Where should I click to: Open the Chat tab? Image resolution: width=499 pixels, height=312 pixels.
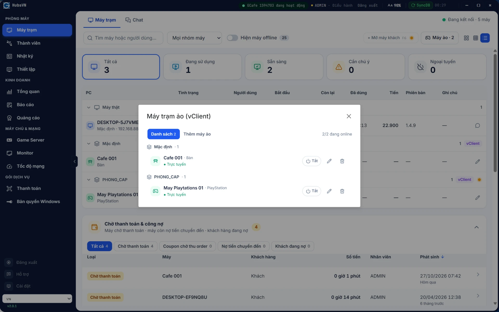point(134,20)
